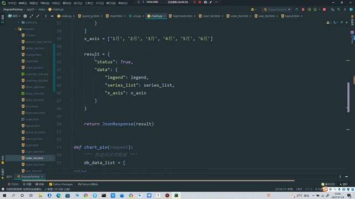Image resolution: width=355 pixels, height=199 pixels.
Task: Click the translate icon in the toolbar
Action: pyautogui.click(x=332, y=9)
